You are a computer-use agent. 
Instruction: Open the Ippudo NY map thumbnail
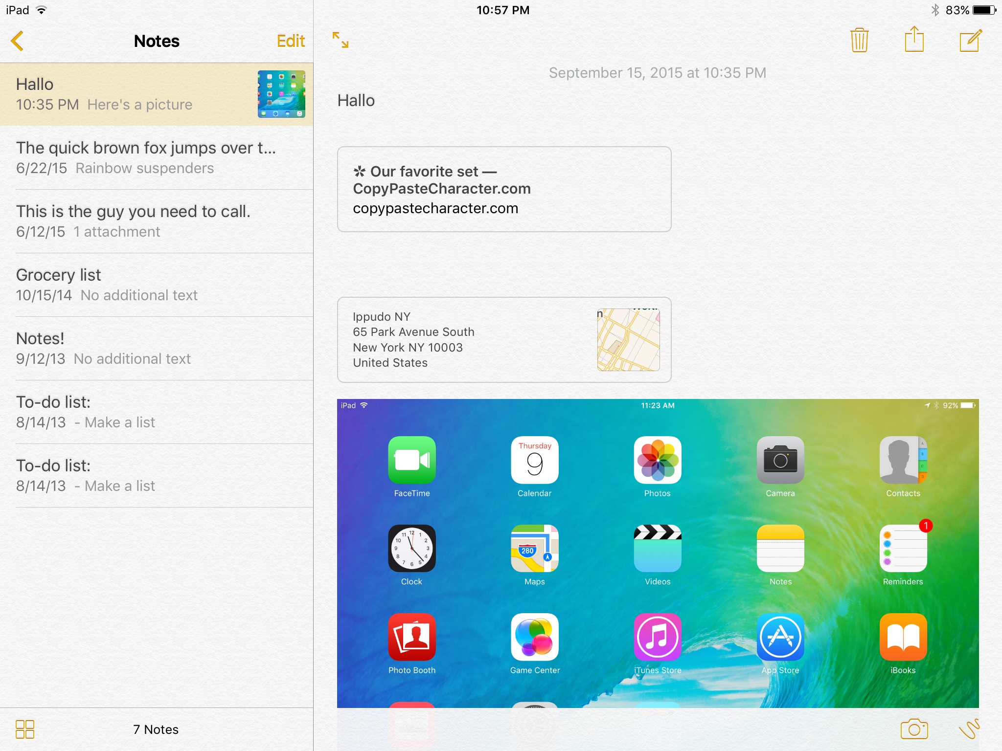(x=628, y=340)
